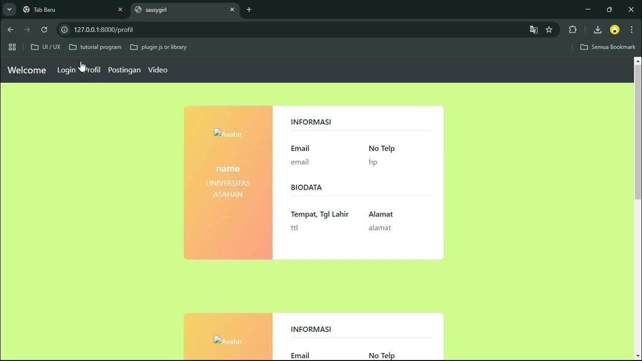642x361 pixels.
Task: Click the scrollbar down arrow
Action: tap(638, 356)
